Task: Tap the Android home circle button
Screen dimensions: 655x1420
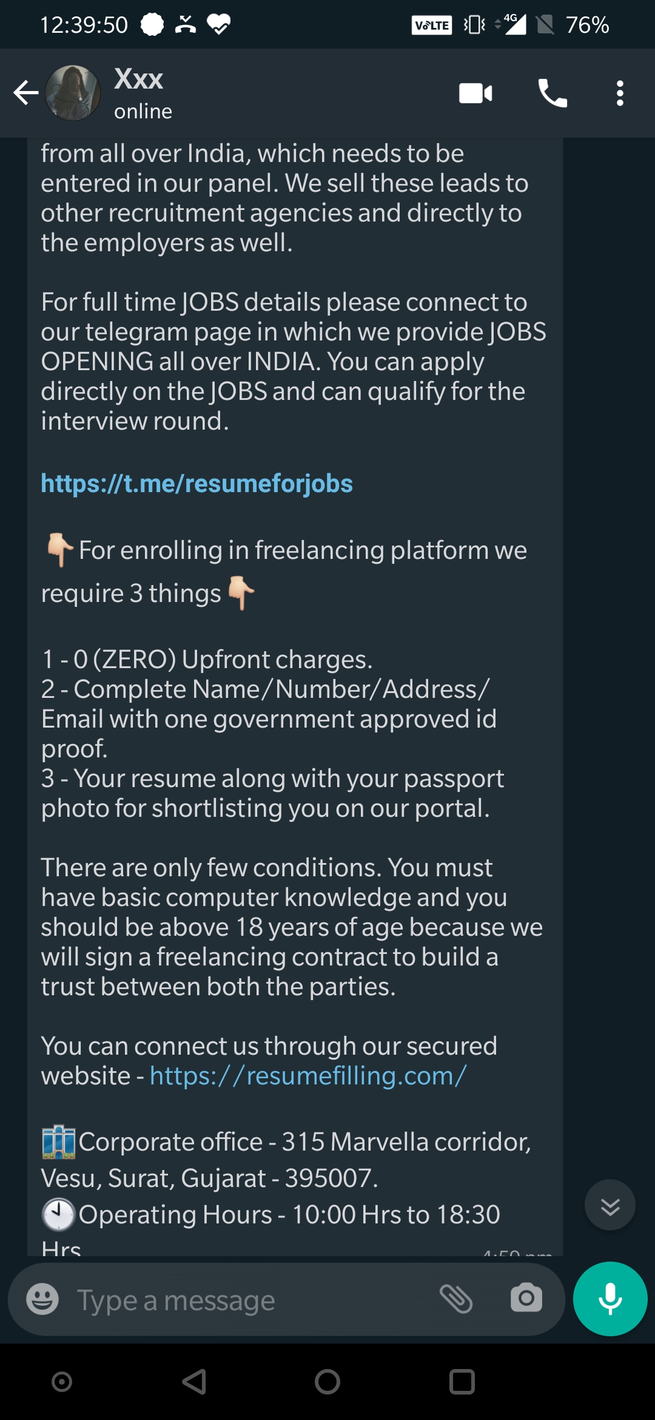Action: (327, 1382)
